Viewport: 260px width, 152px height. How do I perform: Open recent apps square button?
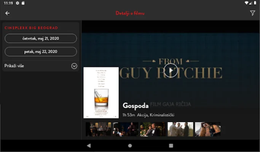(x=171, y=146)
